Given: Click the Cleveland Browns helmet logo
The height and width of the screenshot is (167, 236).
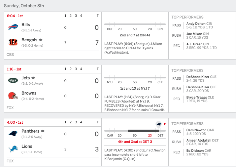Looking at the screenshot, I should [x=13, y=96].
